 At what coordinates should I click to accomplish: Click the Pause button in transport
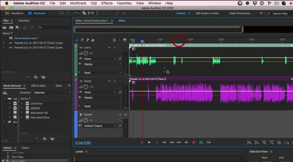coord(157,143)
